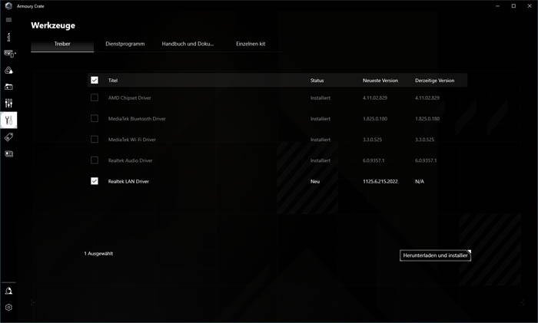Image resolution: width=538 pixels, height=323 pixels.
Task: Select the AMD Chipset Driver row title
Action: (x=129, y=98)
